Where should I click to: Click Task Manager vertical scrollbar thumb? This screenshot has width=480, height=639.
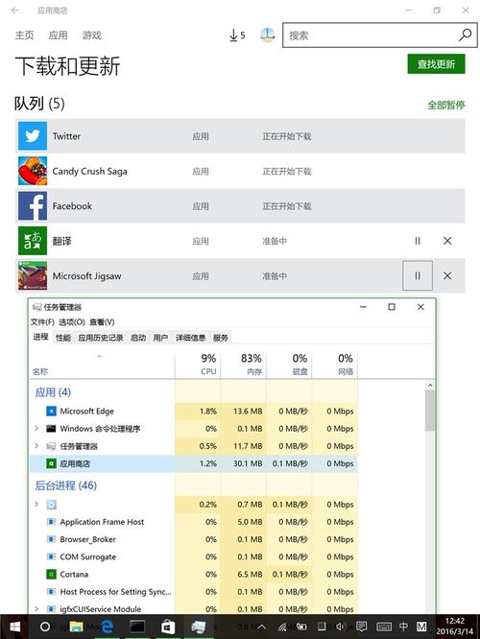pyautogui.click(x=429, y=411)
